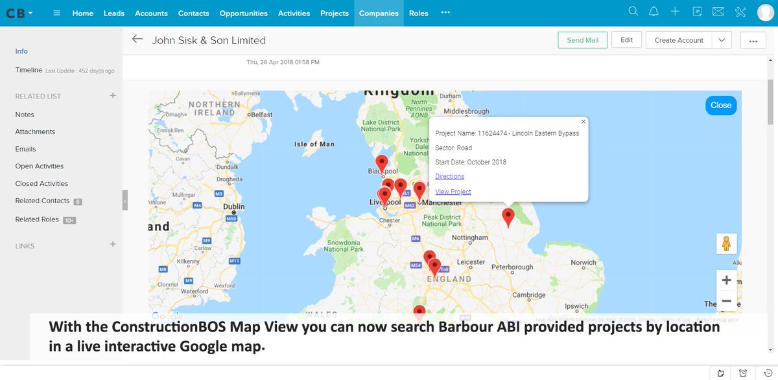Click the View Project link
This screenshot has height=380, width=778.
coord(453,192)
